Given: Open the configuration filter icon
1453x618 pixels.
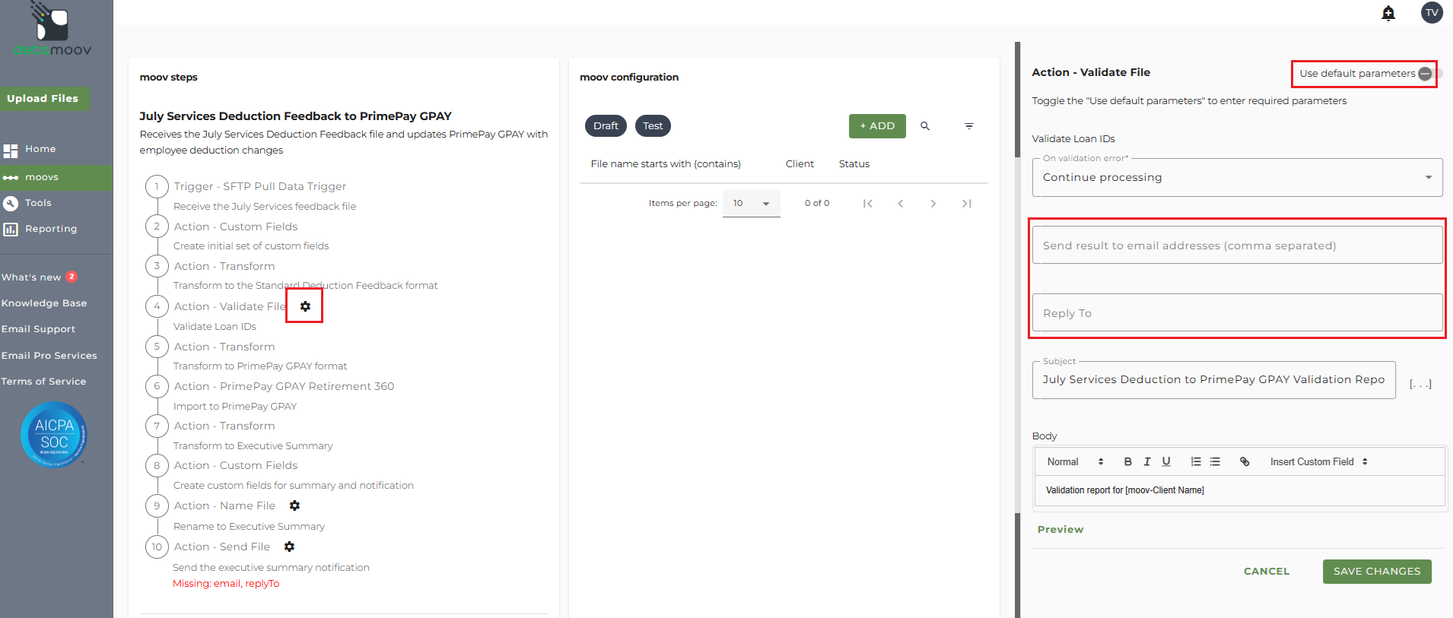Looking at the screenshot, I should point(969,126).
